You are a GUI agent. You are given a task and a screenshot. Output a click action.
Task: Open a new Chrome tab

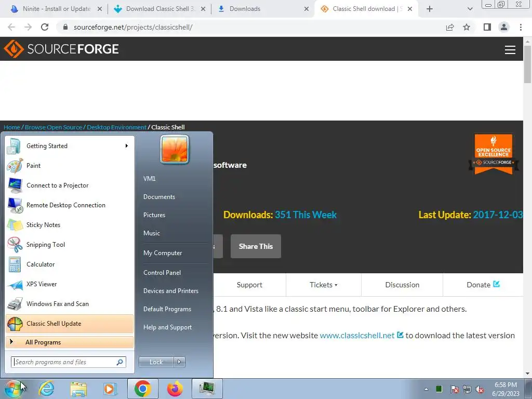(430, 9)
